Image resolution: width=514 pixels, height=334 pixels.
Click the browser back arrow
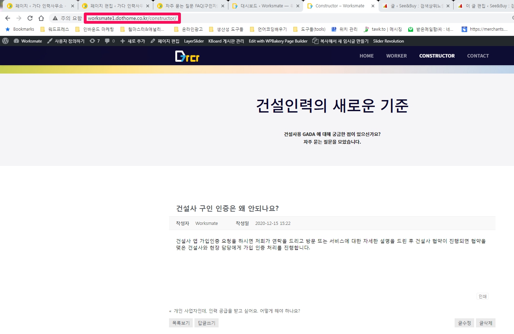pyautogui.click(x=8, y=18)
